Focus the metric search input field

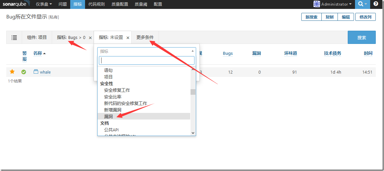coord(147,60)
